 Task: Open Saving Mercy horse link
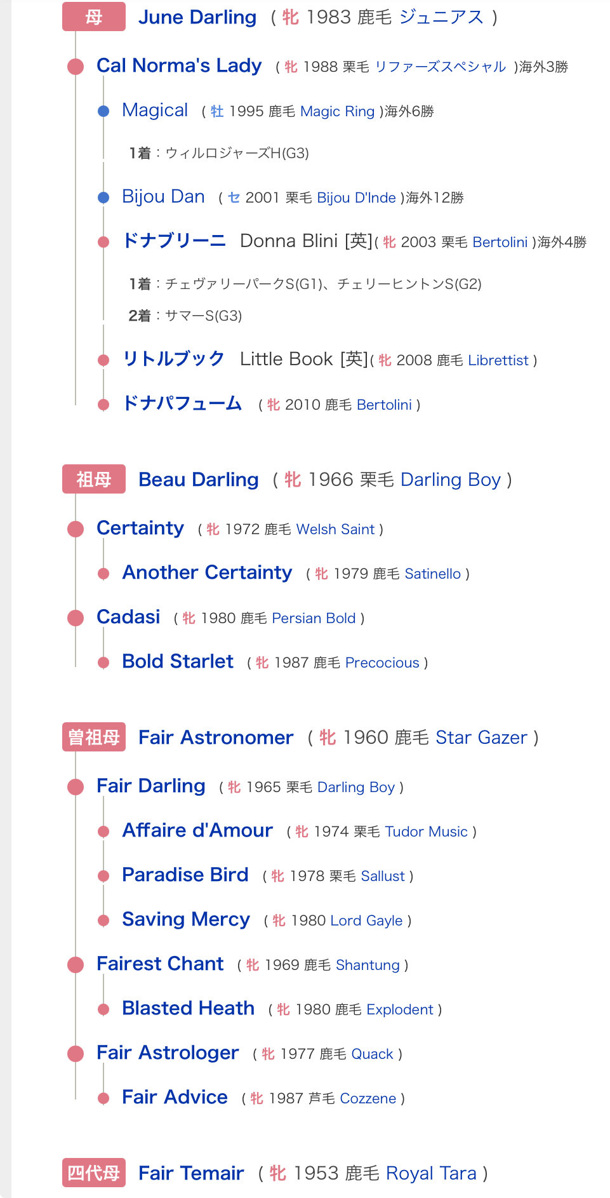186,920
